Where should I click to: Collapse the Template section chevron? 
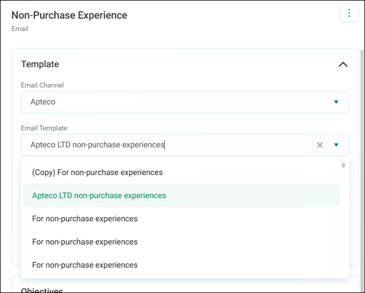343,64
